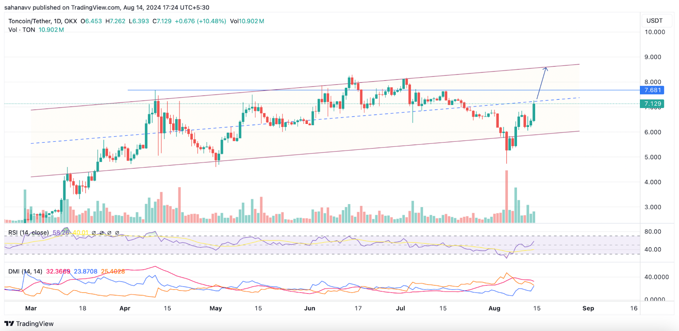Click the low value L6.393

pos(139,21)
